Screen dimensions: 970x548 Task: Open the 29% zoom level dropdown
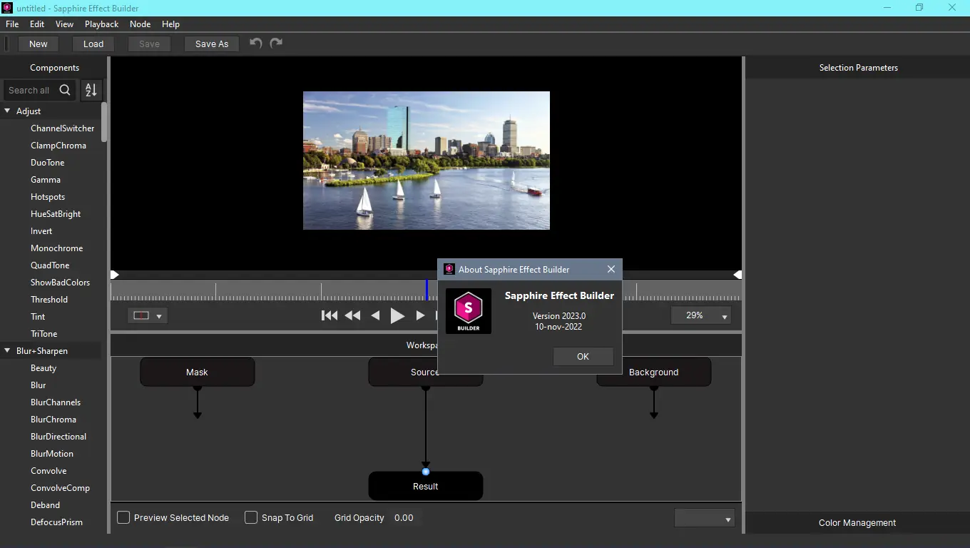702,315
